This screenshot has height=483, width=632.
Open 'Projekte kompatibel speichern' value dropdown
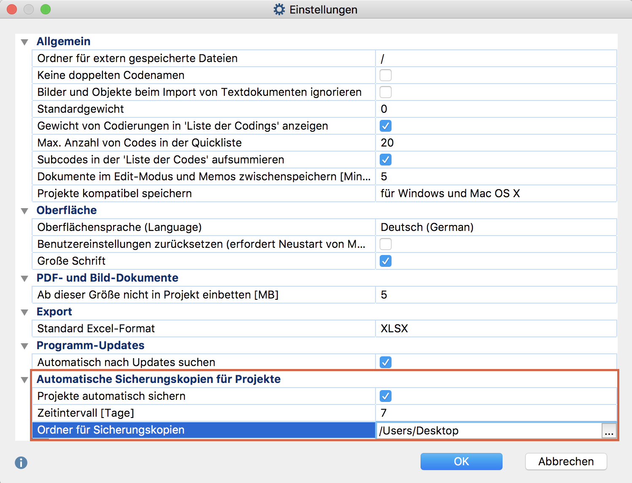(x=496, y=193)
